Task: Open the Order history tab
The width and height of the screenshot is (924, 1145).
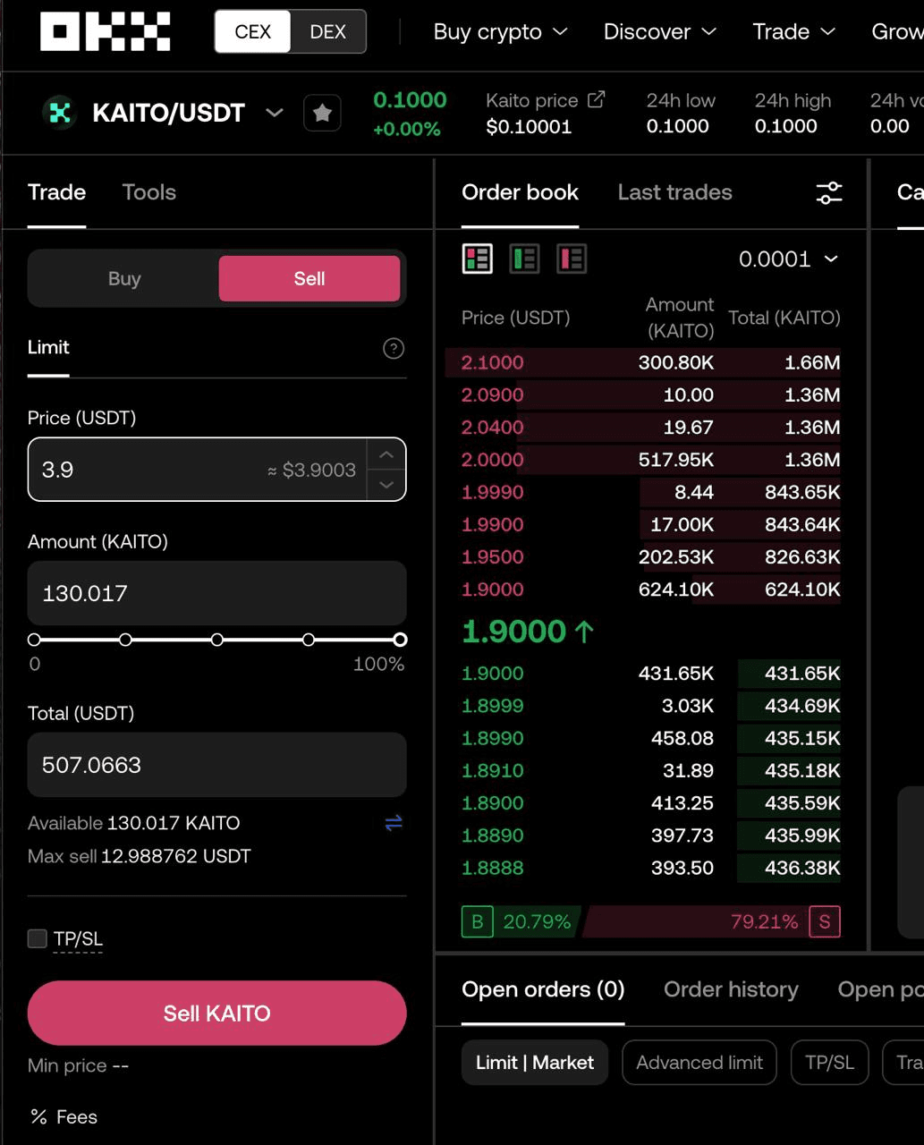Action: [731, 989]
